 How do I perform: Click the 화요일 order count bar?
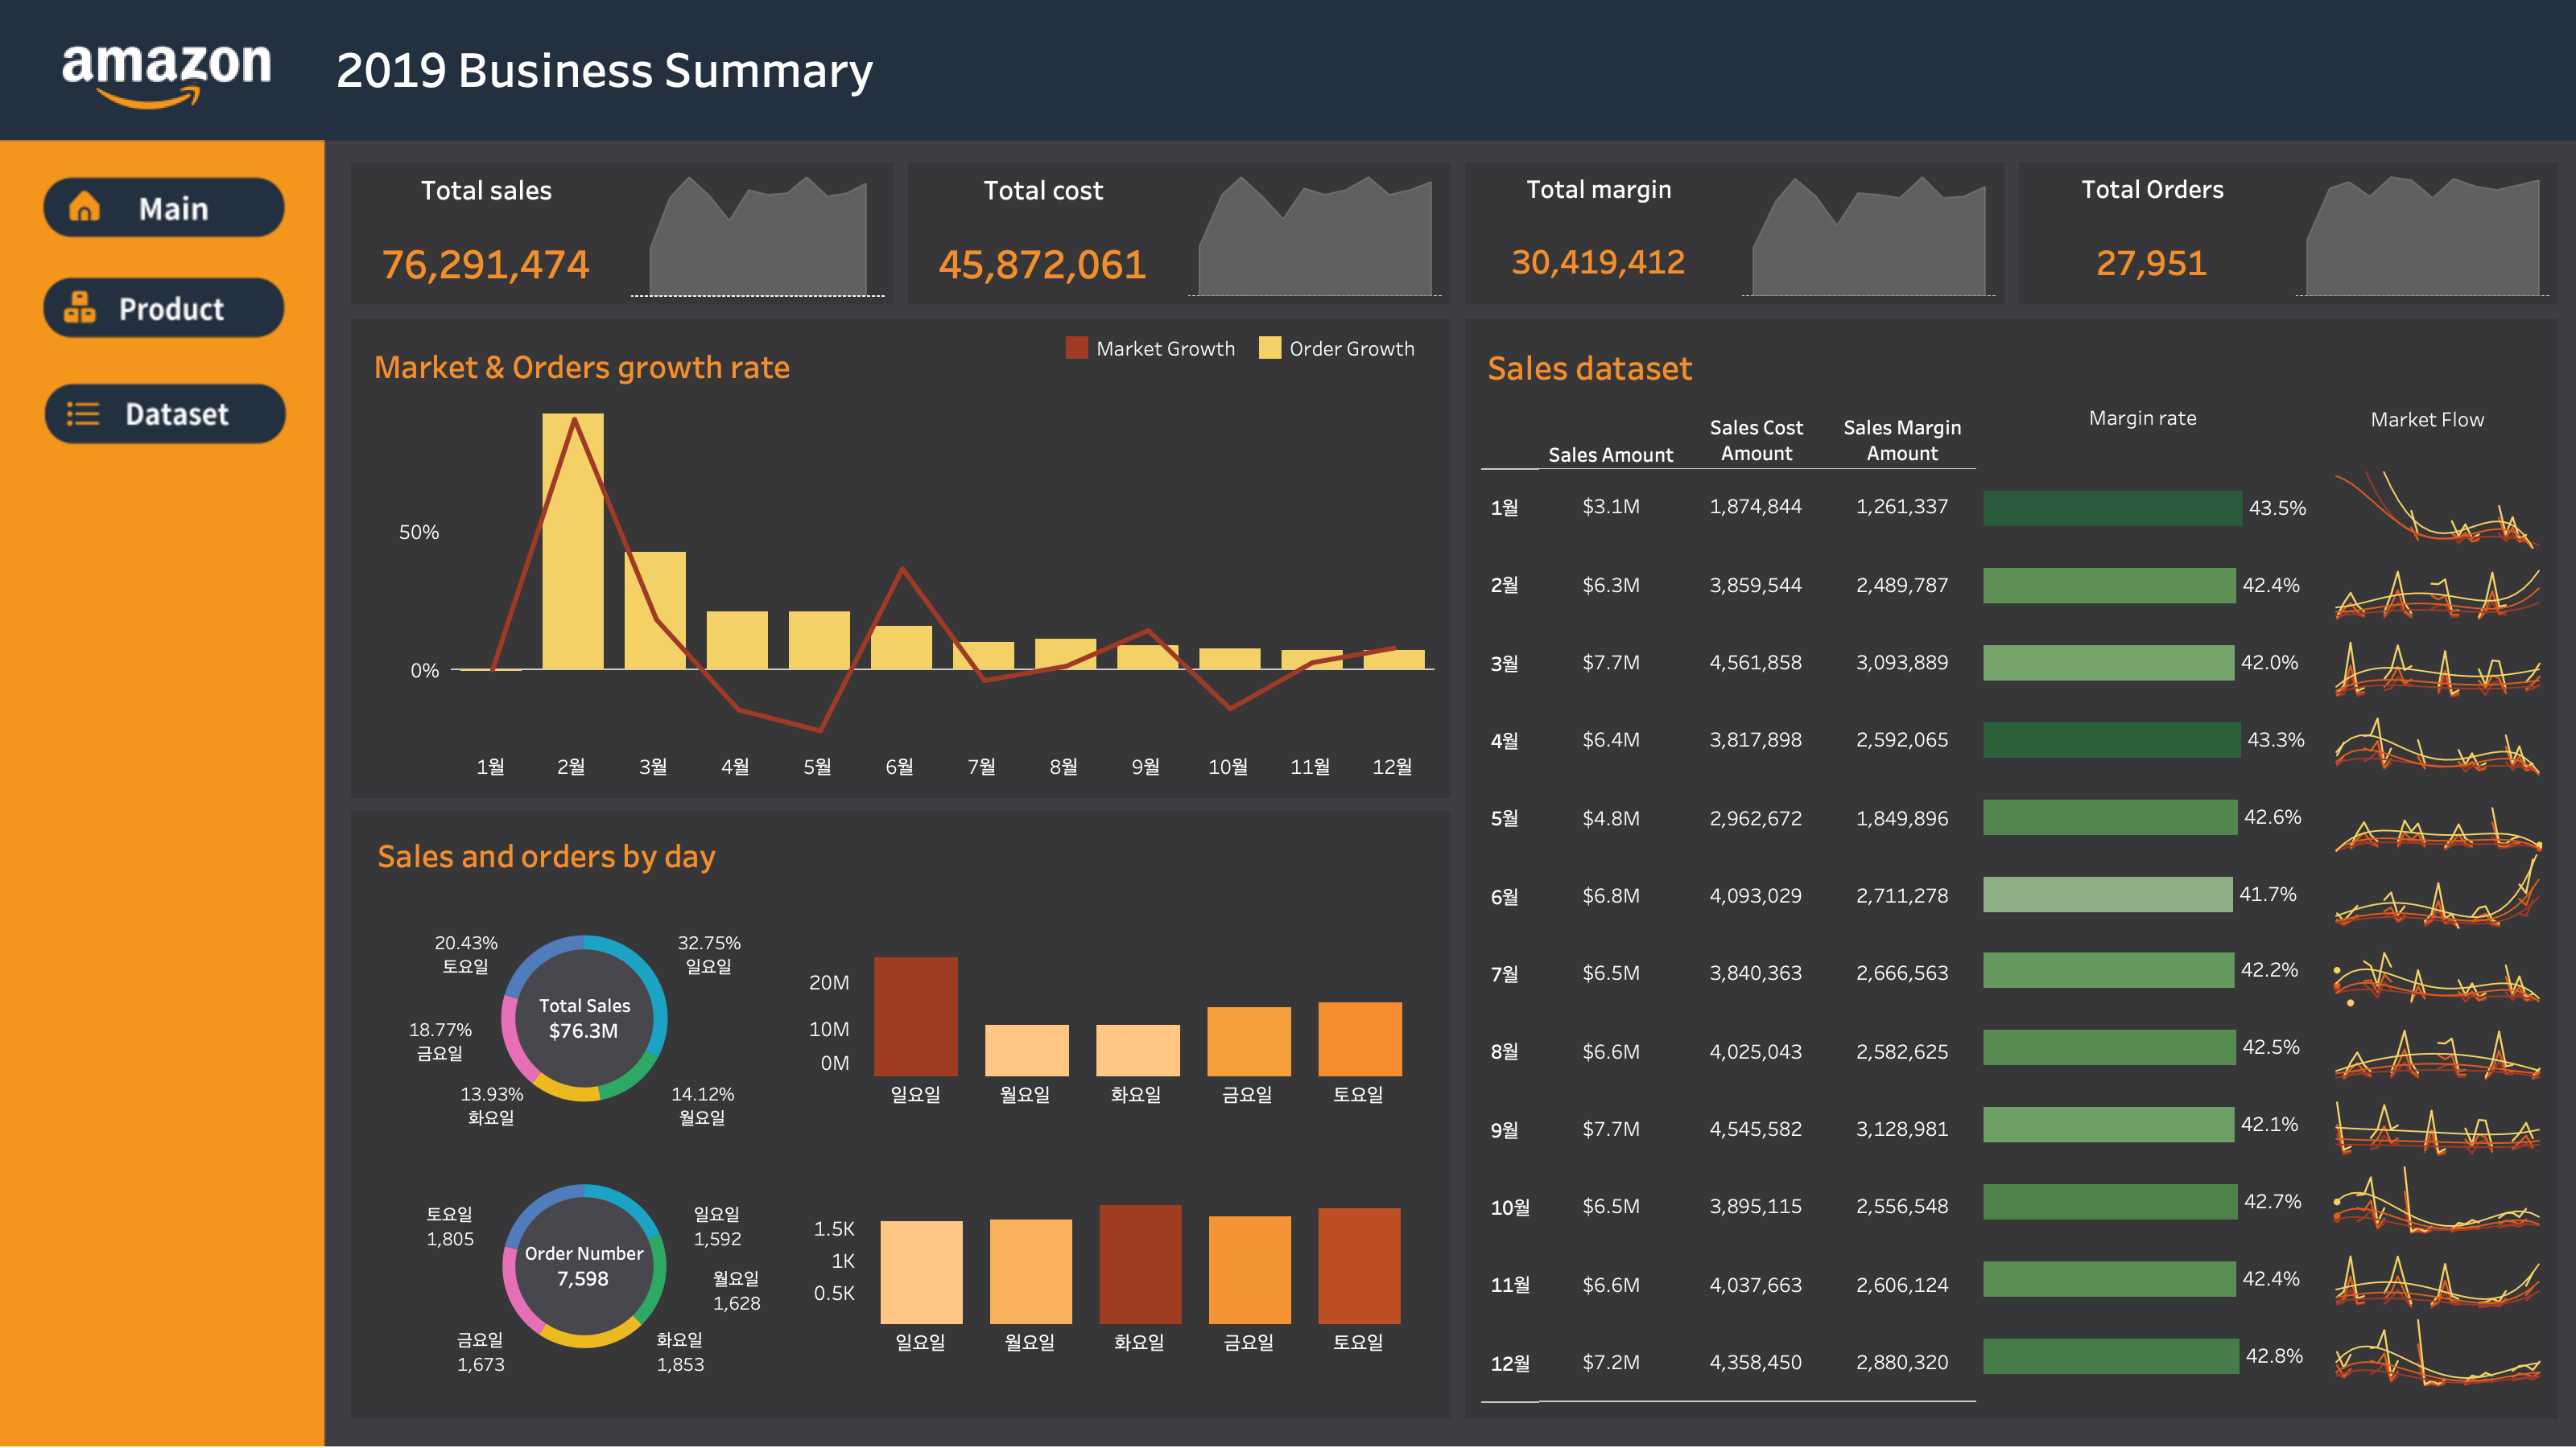click(x=1139, y=1264)
